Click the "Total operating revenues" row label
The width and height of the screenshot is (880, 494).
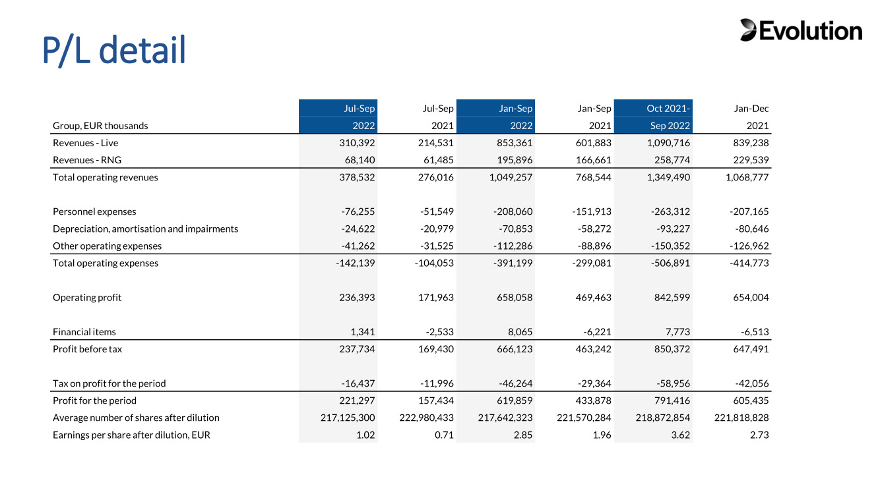pyautogui.click(x=106, y=177)
